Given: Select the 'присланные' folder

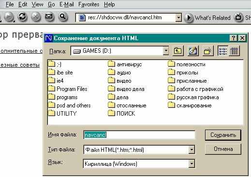Looking at the screenshot, I should point(187,81).
